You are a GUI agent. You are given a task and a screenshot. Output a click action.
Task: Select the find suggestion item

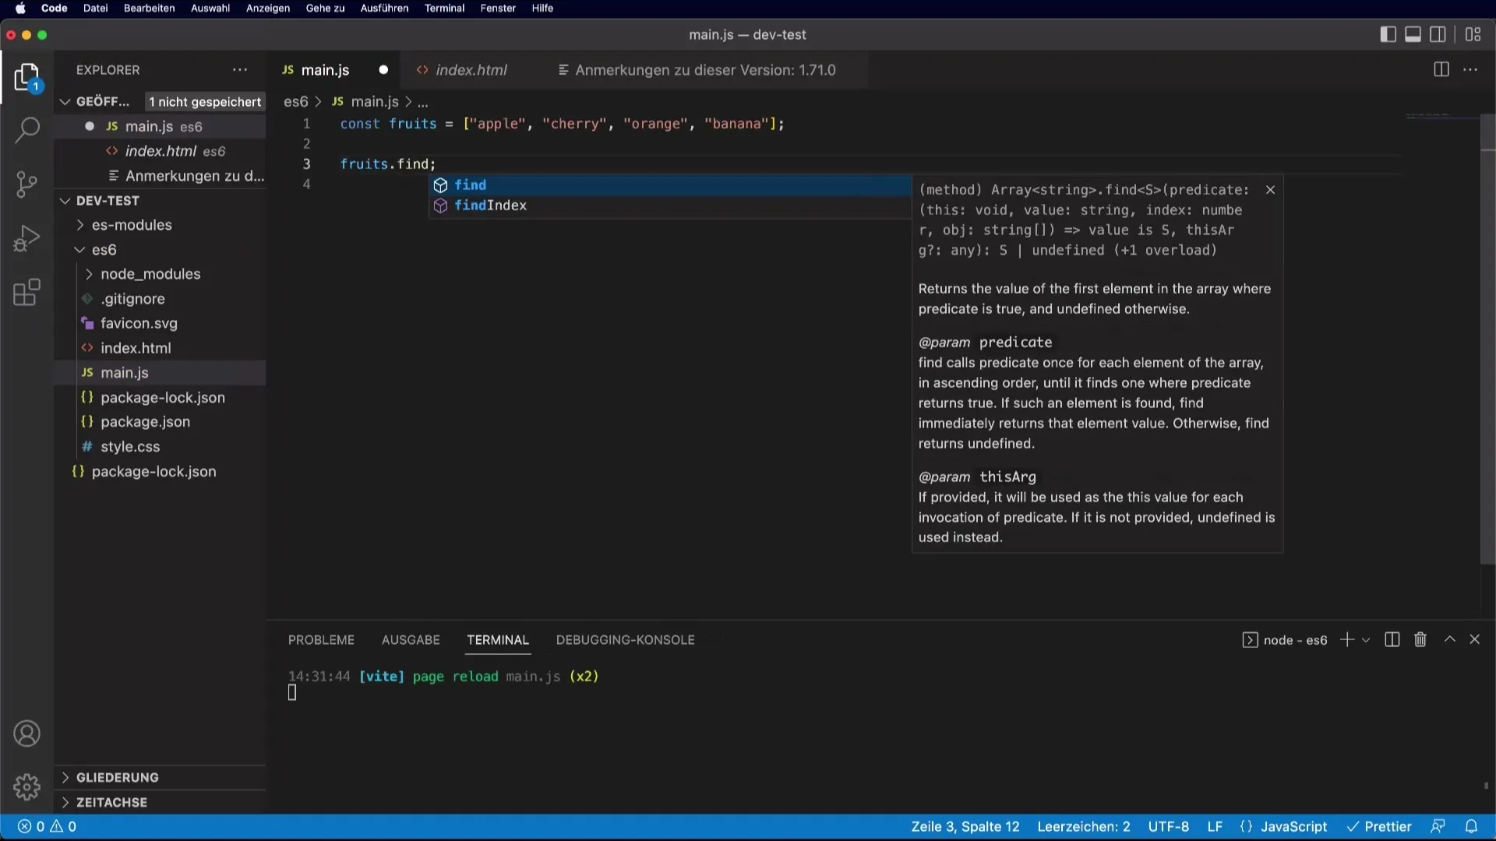click(670, 185)
